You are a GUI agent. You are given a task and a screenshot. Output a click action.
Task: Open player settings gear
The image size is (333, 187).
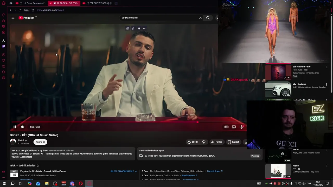[x=241, y=127]
